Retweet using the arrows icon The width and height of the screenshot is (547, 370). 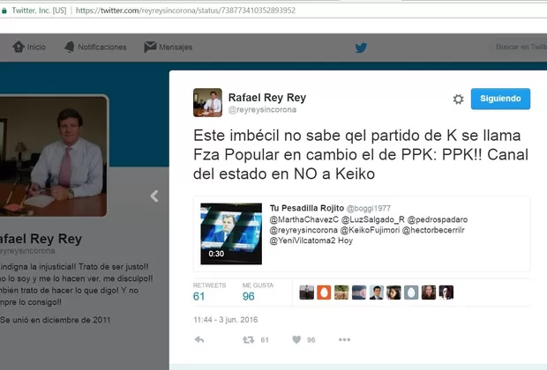[x=249, y=340]
